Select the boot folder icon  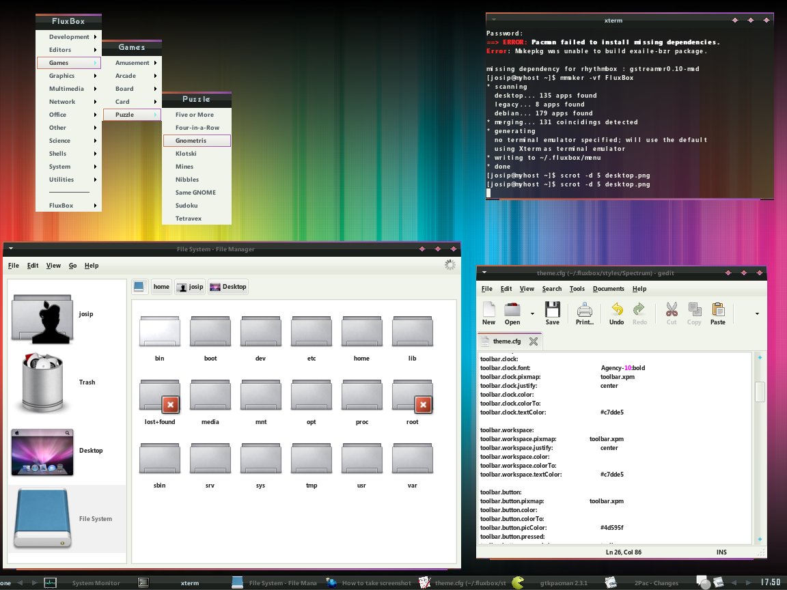click(x=210, y=332)
